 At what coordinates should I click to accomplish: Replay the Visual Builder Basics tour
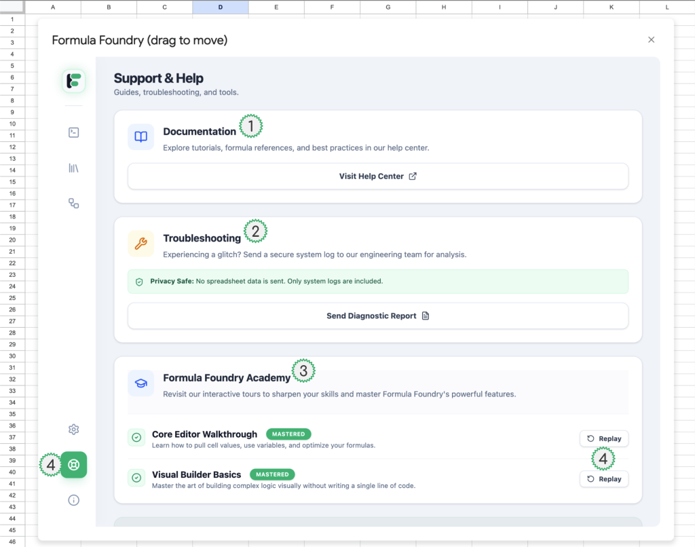coord(604,479)
